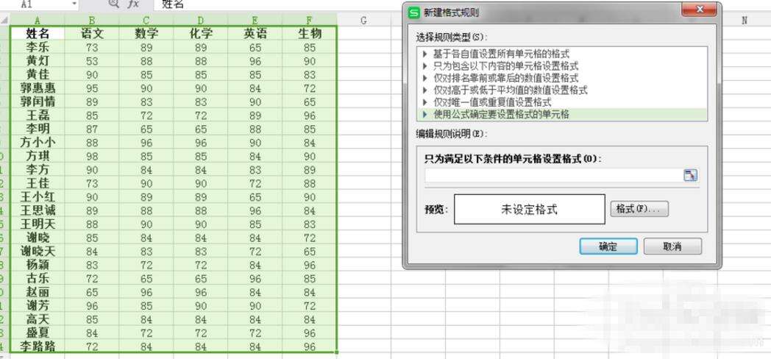Viewport: 771px width, 359px height.
Task: Click the name cell 王思诚
Action: 38,210
